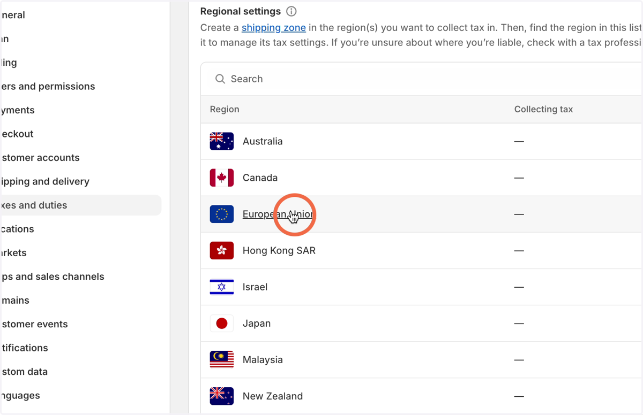Screen dimensions: 643x415
Task: Click the Australia region name
Action: tap(263, 141)
